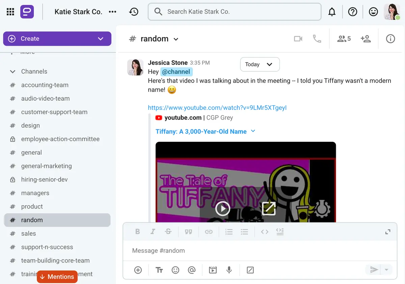Toggle bold formatting in the composer
Viewport: 405px width, 284px height.
[137, 231]
